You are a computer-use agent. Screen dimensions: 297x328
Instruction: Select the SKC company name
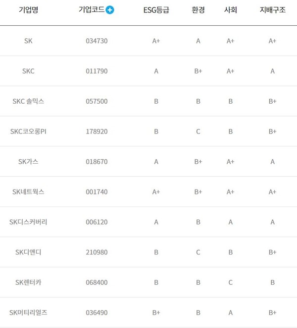click(x=28, y=71)
